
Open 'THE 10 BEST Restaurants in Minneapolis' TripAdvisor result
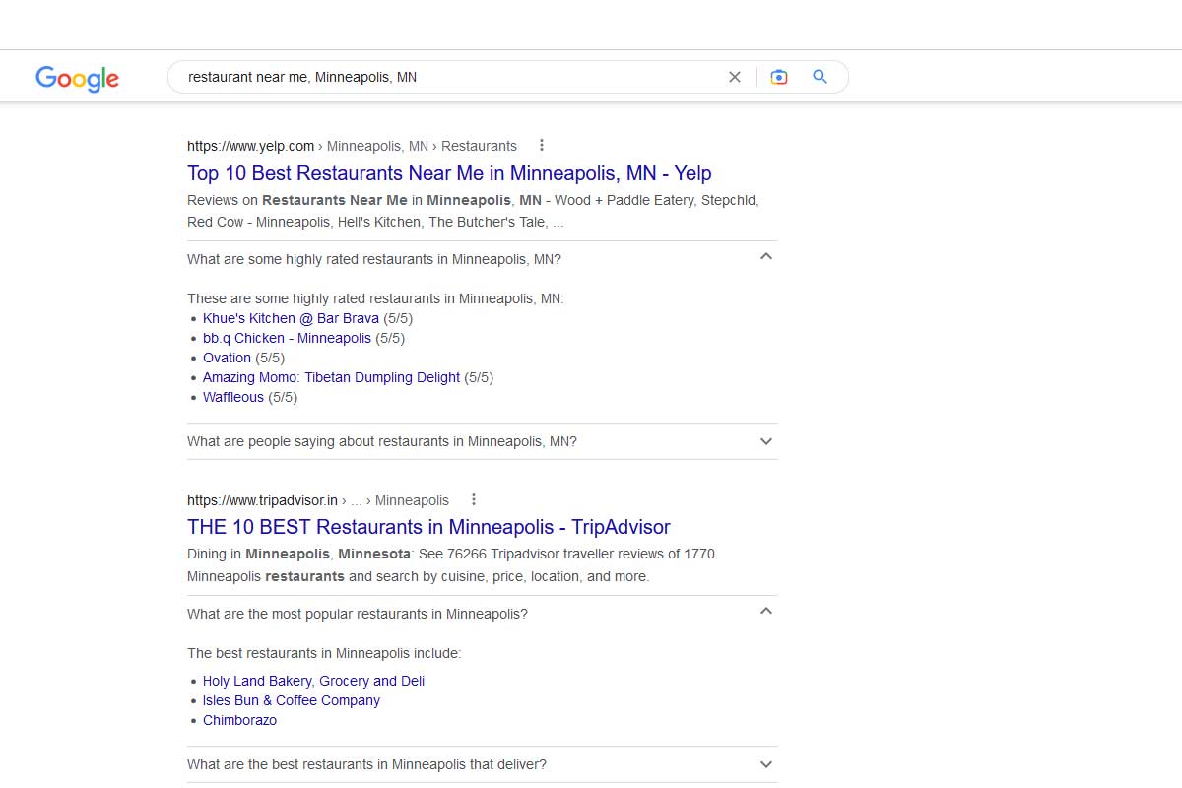click(428, 527)
